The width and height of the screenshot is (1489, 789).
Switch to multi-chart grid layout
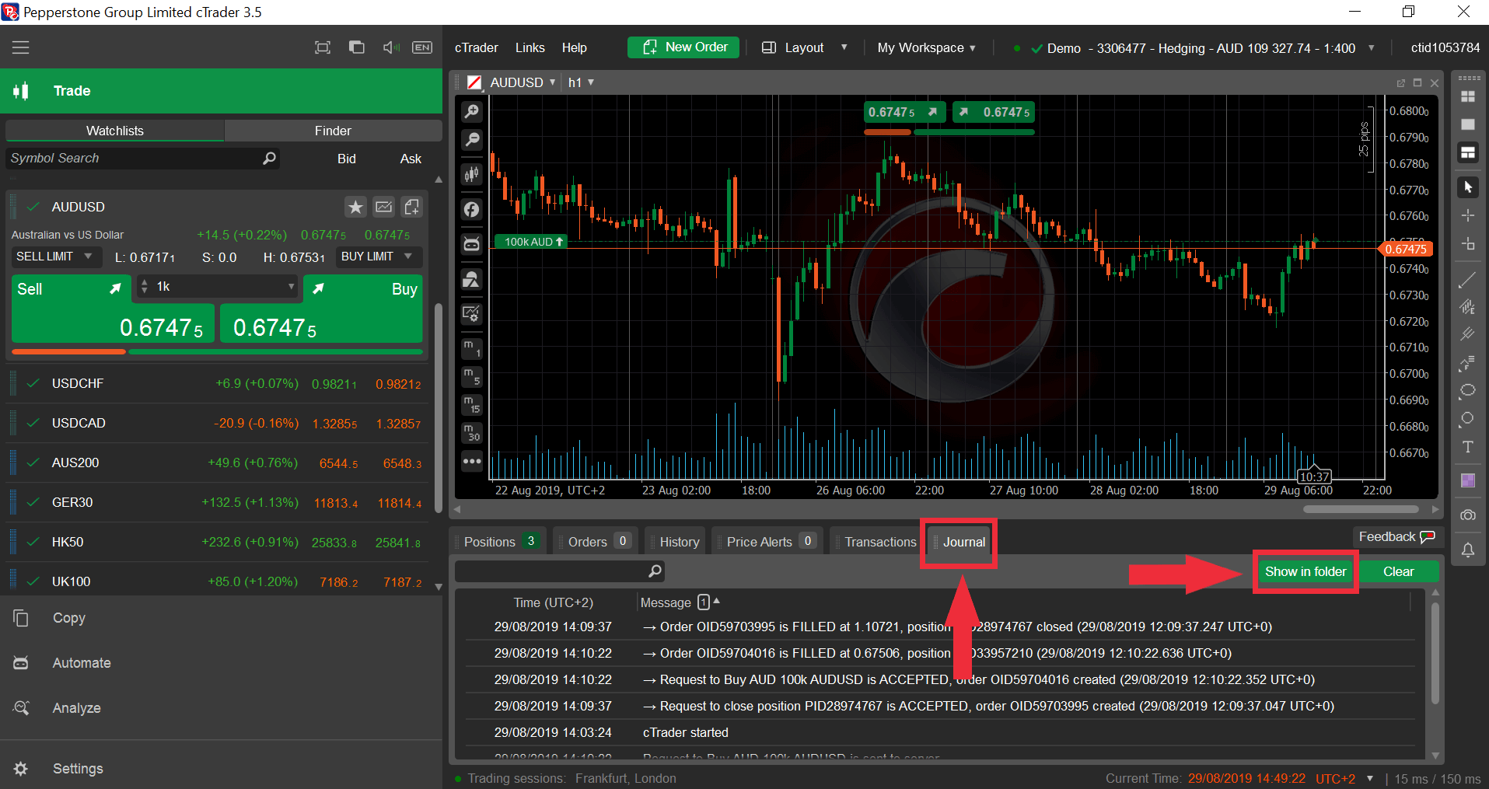pyautogui.click(x=1468, y=96)
